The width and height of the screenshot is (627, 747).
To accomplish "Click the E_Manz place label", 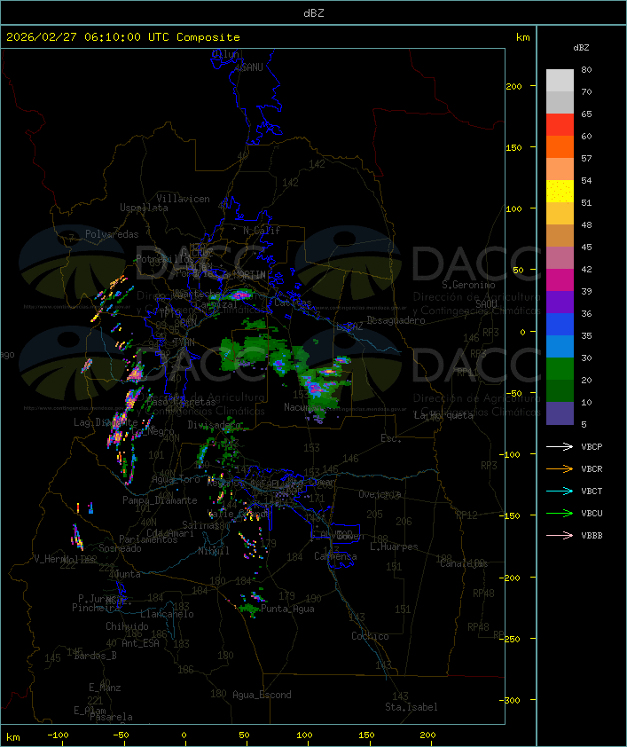I will [105, 688].
